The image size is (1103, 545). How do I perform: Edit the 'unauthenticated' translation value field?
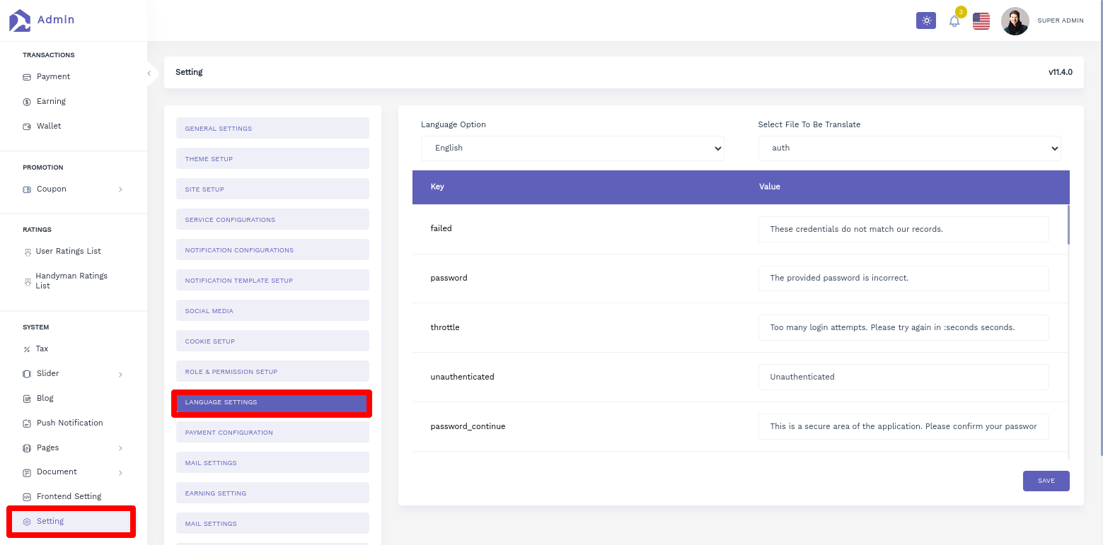tap(903, 377)
